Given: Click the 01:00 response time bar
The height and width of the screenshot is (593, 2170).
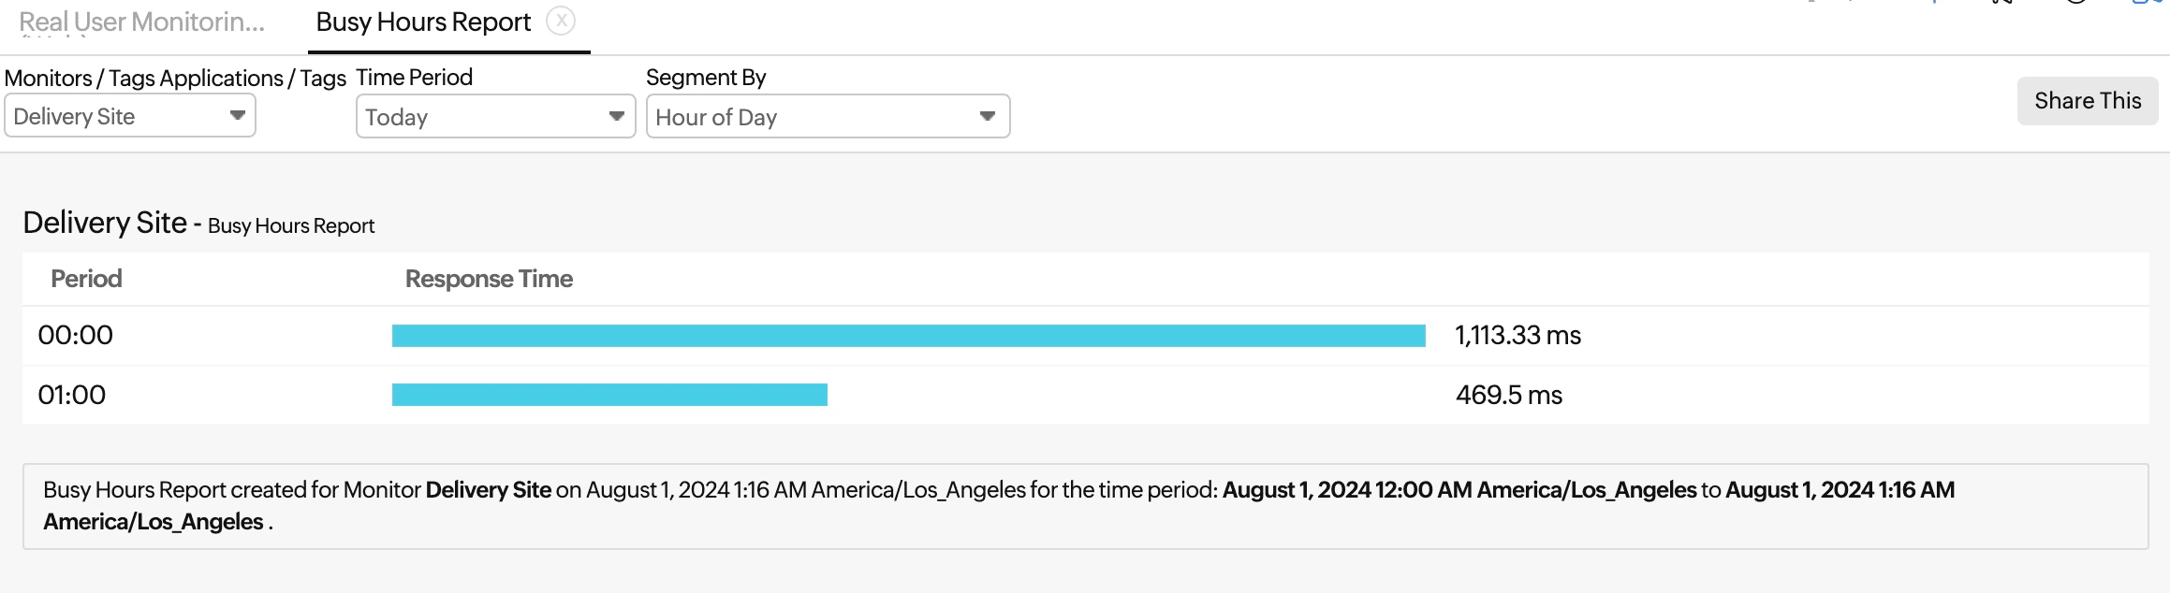Looking at the screenshot, I should tap(609, 395).
